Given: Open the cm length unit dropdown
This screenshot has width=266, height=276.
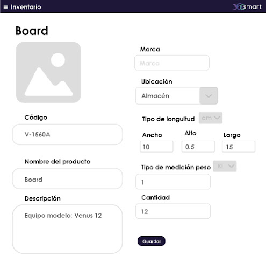Looking at the screenshot, I should 211,118.
